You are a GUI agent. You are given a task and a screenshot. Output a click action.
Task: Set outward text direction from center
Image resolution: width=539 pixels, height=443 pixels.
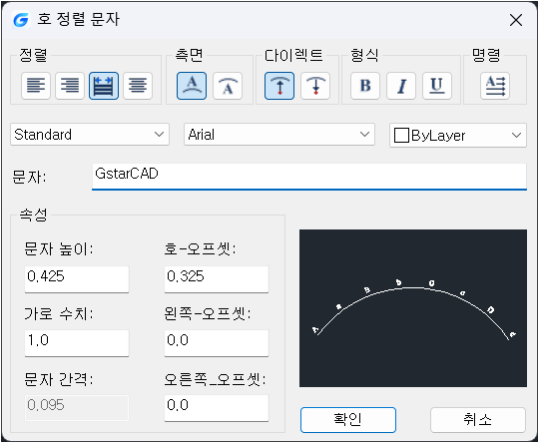pos(279,86)
